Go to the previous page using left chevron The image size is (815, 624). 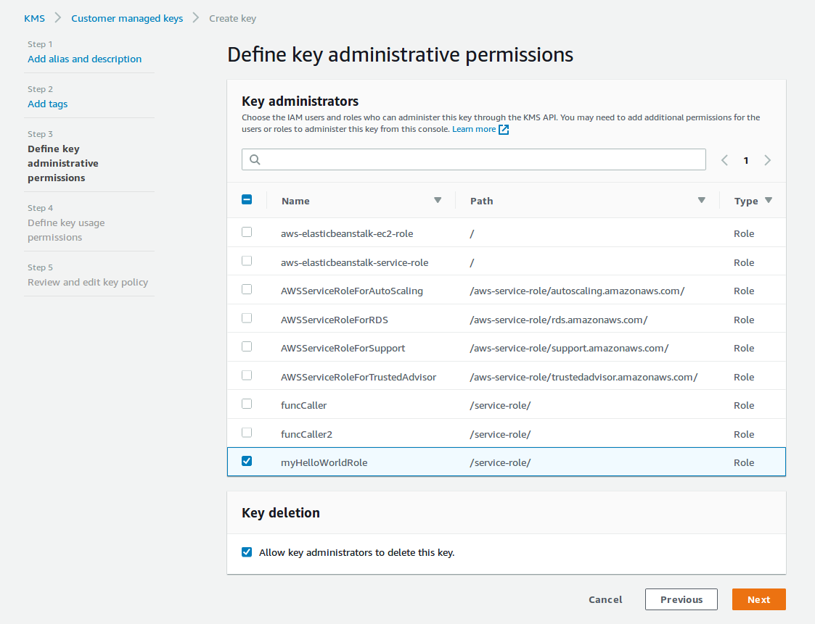[x=724, y=160]
